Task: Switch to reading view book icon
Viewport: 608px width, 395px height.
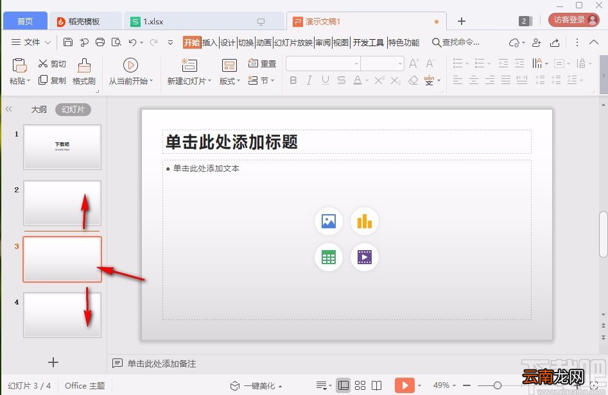Action: click(376, 385)
